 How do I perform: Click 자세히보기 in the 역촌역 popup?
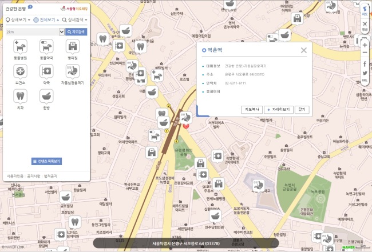pos(279,109)
